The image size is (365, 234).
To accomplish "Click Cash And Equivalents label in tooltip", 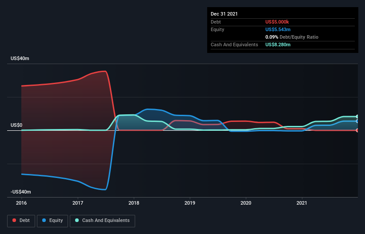I will point(234,44).
